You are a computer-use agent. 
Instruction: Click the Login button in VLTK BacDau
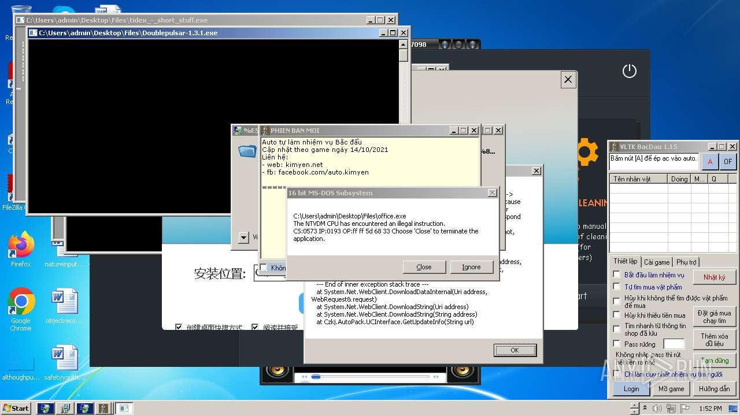631,389
